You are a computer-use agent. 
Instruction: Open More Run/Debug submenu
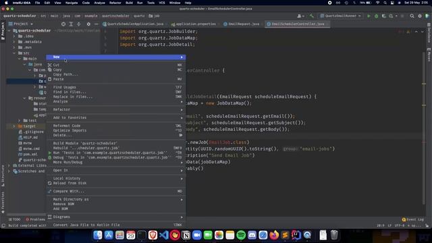115,162
